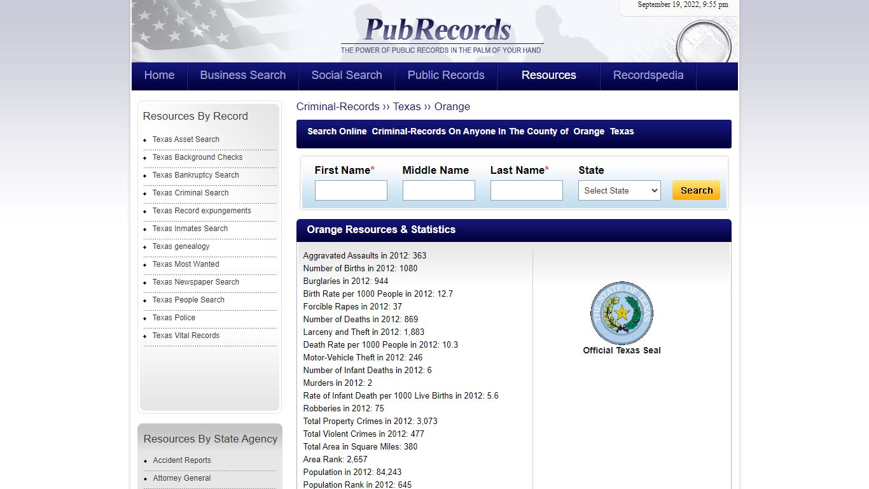
Task: Select the Resources navigation item
Action: coord(549,75)
